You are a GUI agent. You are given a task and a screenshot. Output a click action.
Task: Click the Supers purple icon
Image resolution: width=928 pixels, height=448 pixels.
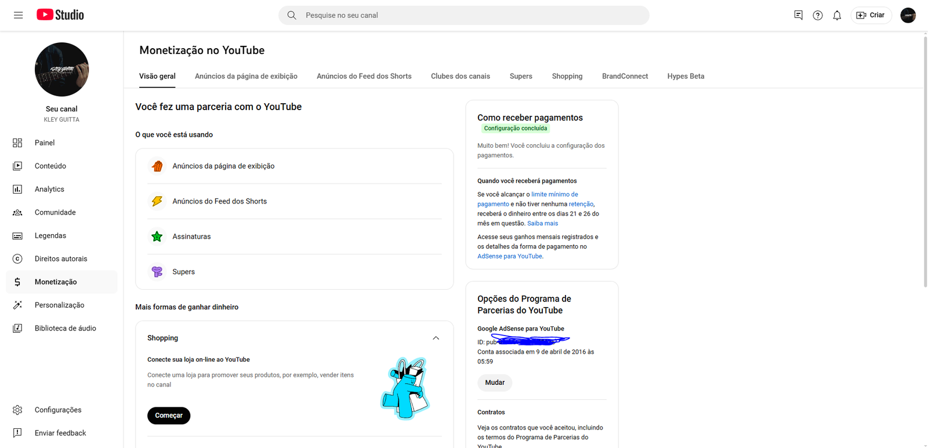157,271
